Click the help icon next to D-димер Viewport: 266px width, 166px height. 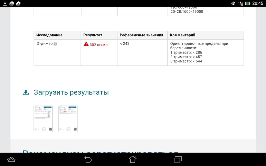pyautogui.click(x=55, y=44)
